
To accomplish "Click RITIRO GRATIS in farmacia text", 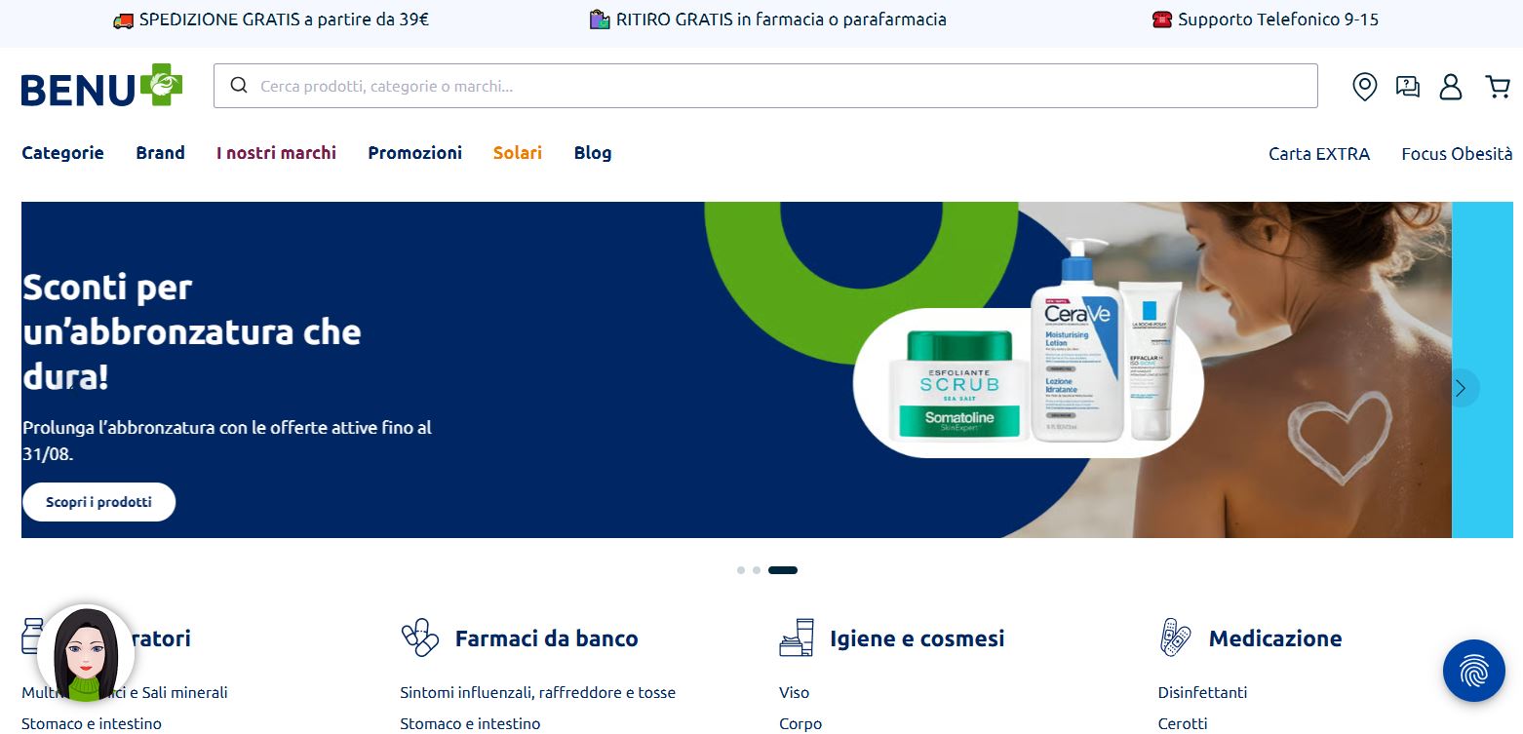I will pyautogui.click(x=781, y=19).
